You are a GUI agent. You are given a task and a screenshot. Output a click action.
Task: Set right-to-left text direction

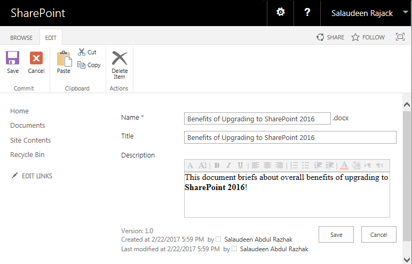tap(379, 166)
